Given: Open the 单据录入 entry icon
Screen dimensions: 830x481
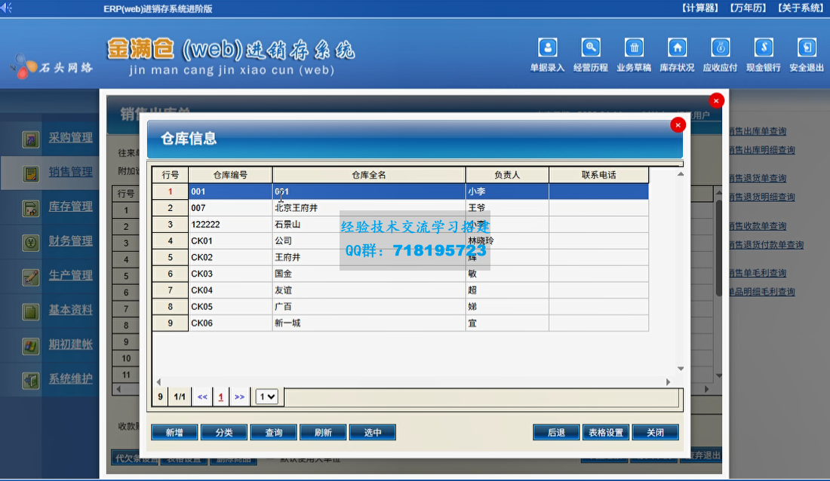Looking at the screenshot, I should 547,47.
